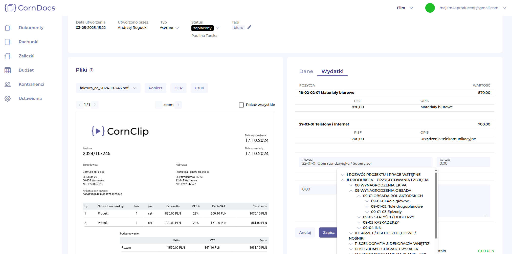Zoom in the PDF with plus
Image resolution: width=512 pixels, height=254 pixels.
coord(178,105)
